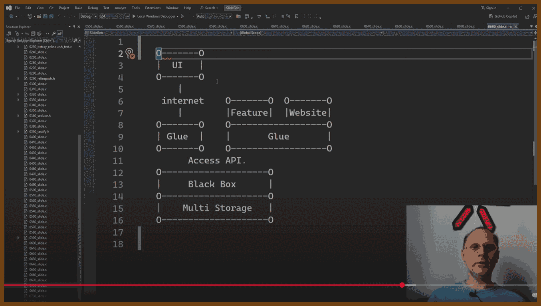Expand the 0590_slide.c node

[x=18, y=238]
